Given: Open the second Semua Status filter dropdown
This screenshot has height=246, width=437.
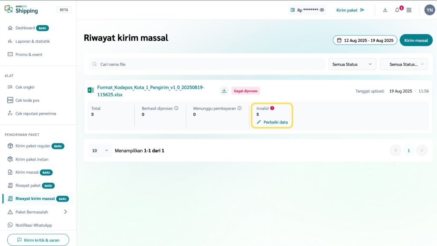Looking at the screenshot, I should 404,64.
